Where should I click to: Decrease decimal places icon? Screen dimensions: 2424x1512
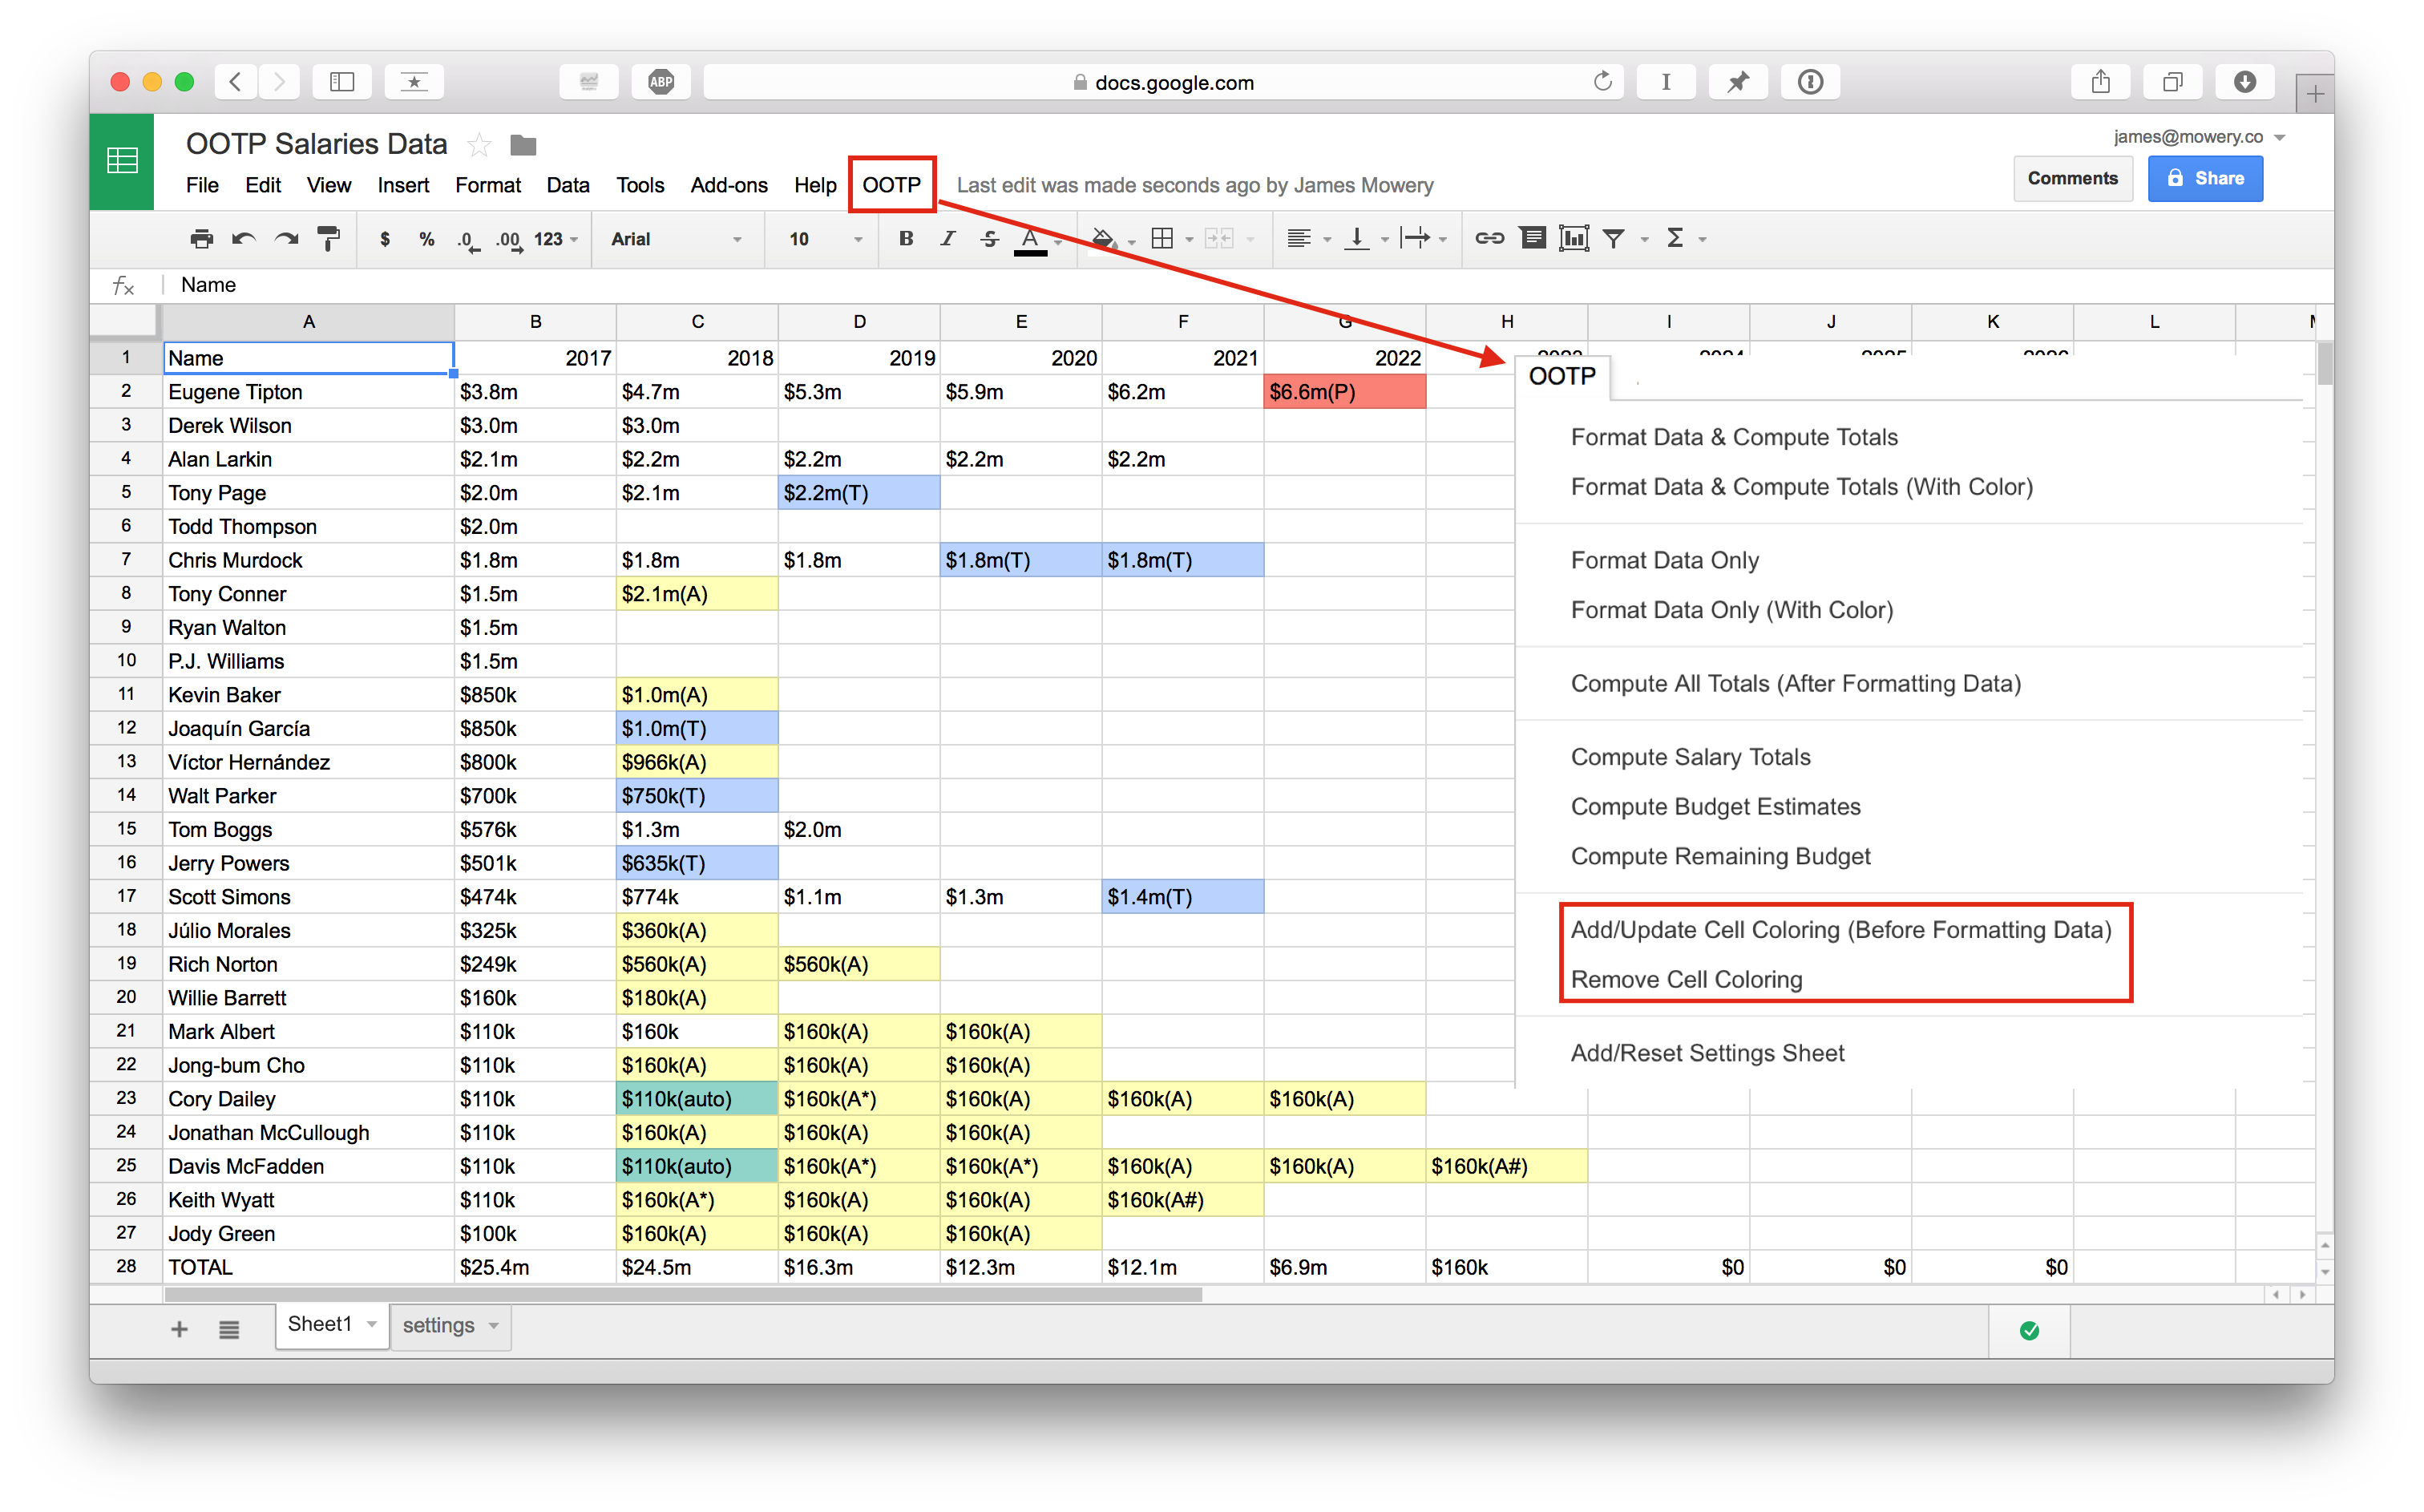pyautogui.click(x=468, y=240)
